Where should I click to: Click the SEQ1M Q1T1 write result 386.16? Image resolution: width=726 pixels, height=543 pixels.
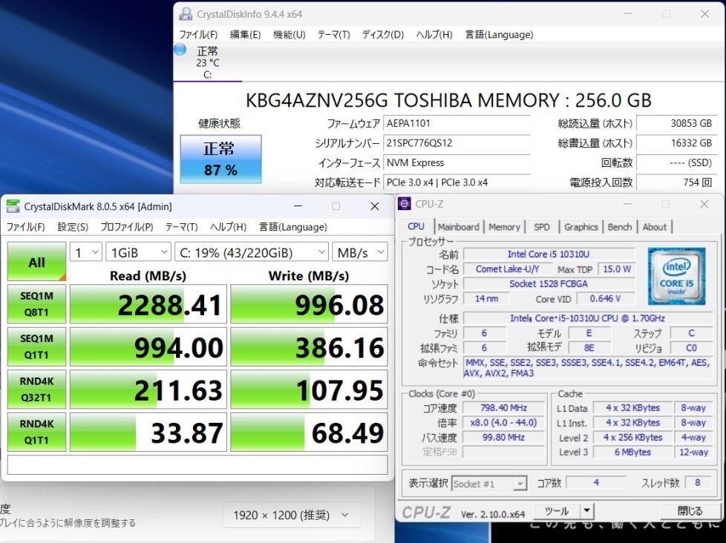point(309,347)
